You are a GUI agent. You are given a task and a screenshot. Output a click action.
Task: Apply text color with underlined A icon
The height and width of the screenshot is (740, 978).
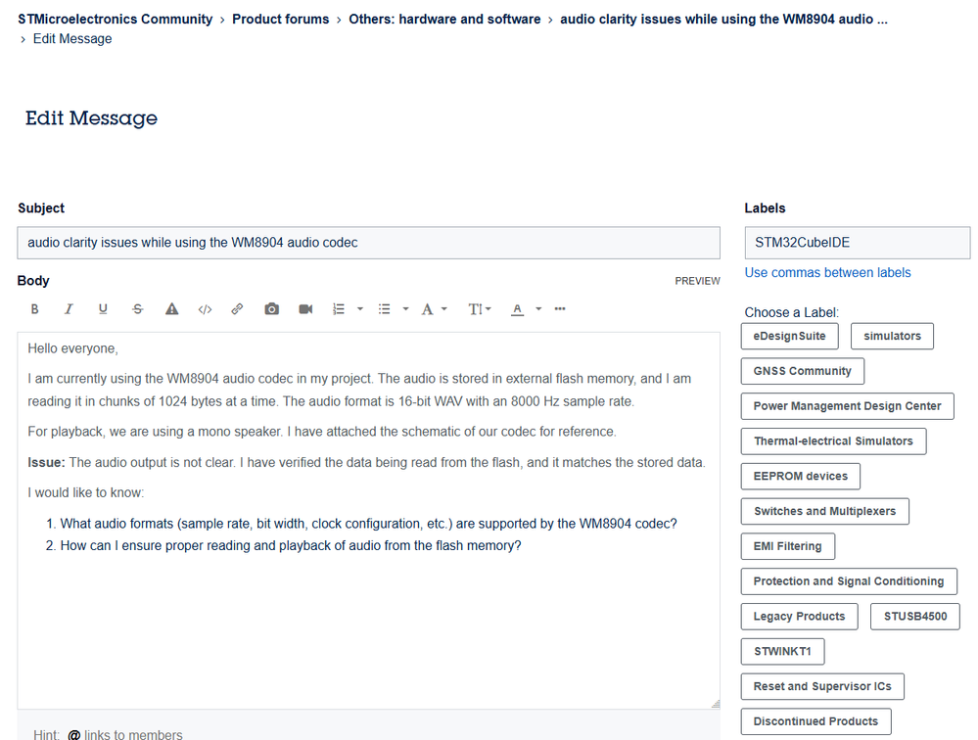pyautogui.click(x=517, y=309)
